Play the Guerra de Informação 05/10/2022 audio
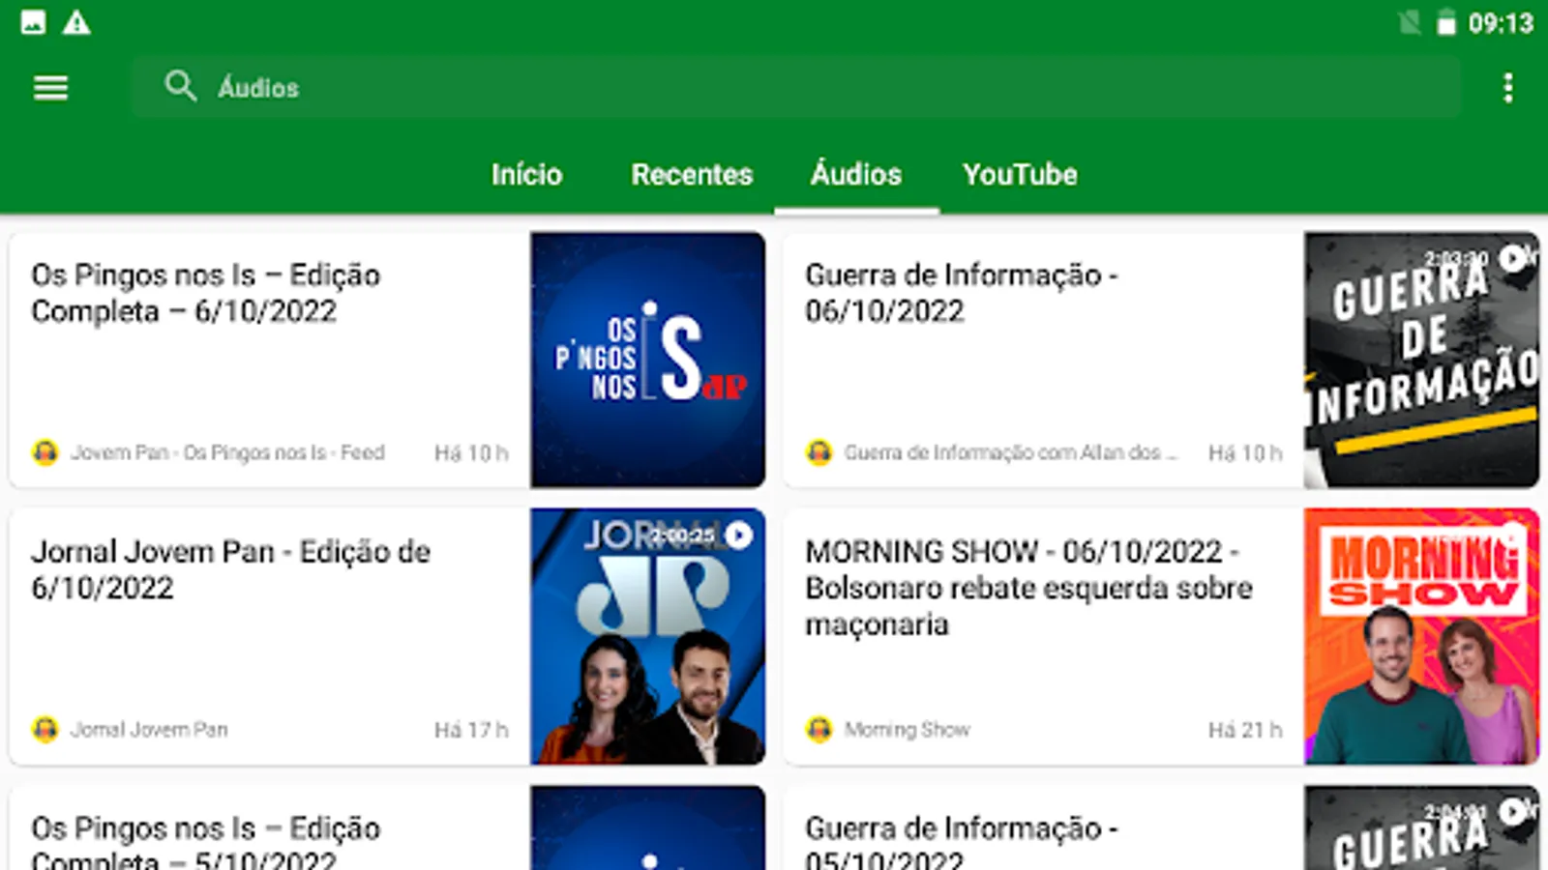Image resolution: width=1548 pixels, height=870 pixels. tap(1512, 811)
